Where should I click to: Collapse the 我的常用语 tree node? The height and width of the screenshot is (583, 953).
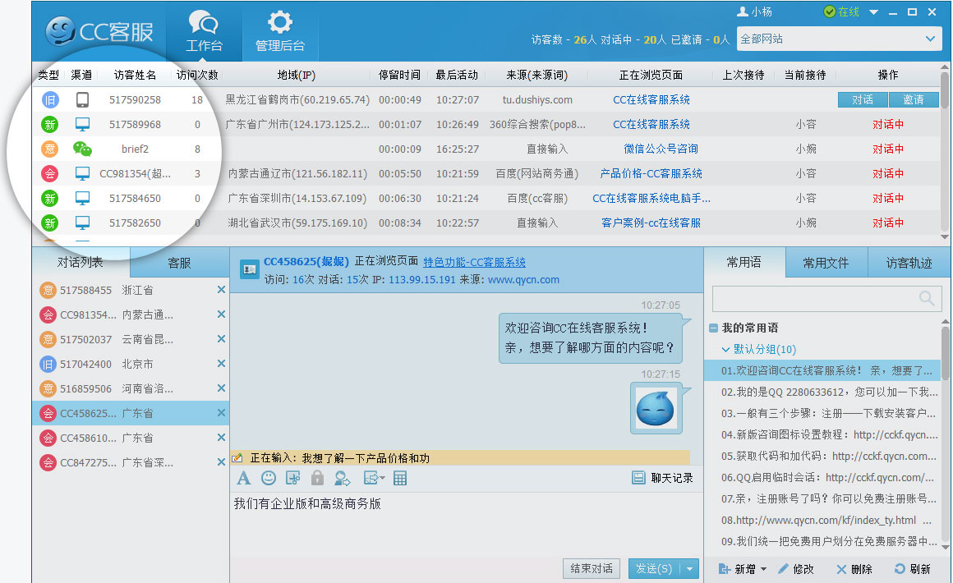[x=713, y=328]
